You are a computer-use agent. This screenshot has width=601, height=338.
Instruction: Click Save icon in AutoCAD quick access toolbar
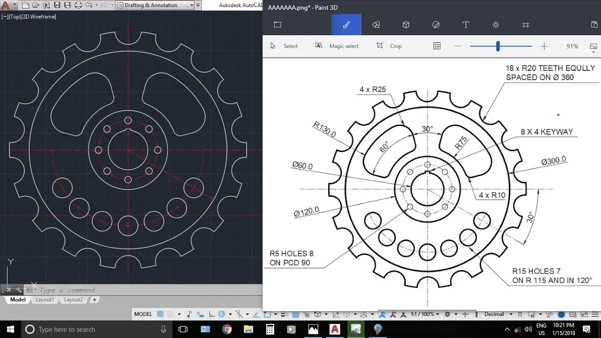(x=57, y=6)
